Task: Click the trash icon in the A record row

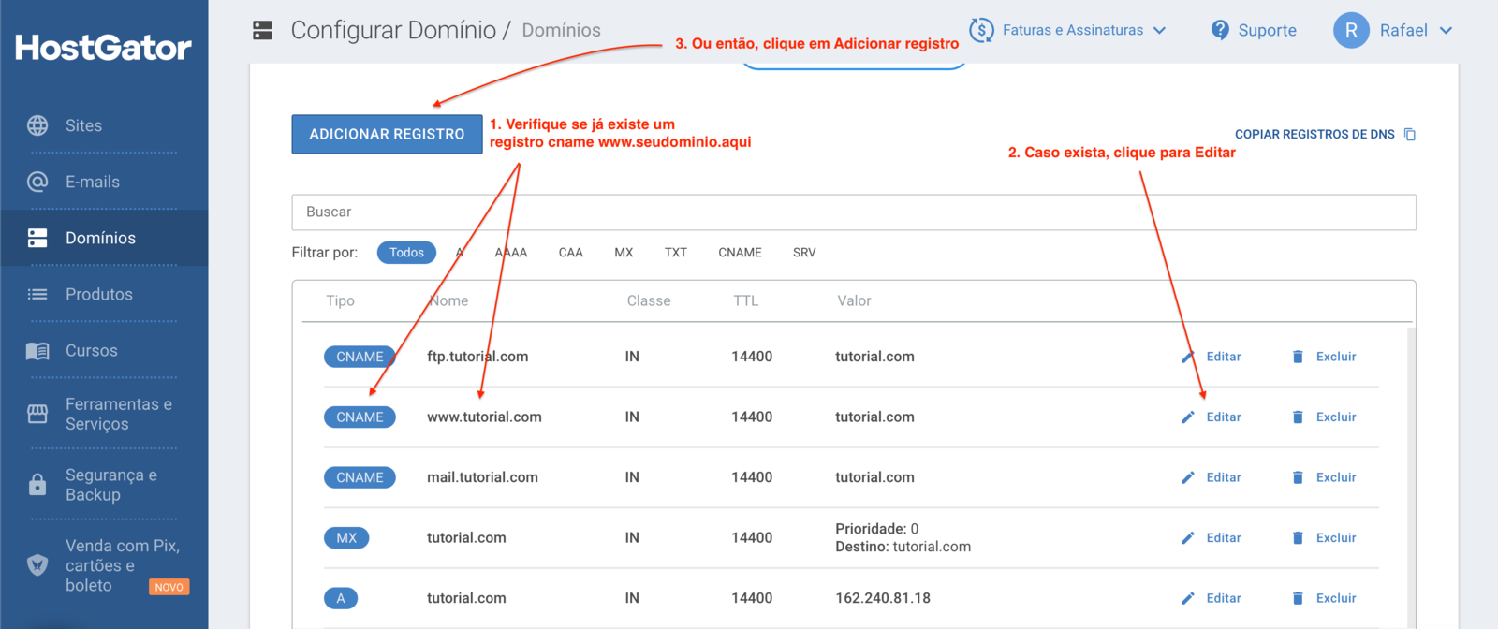Action: [x=1298, y=598]
